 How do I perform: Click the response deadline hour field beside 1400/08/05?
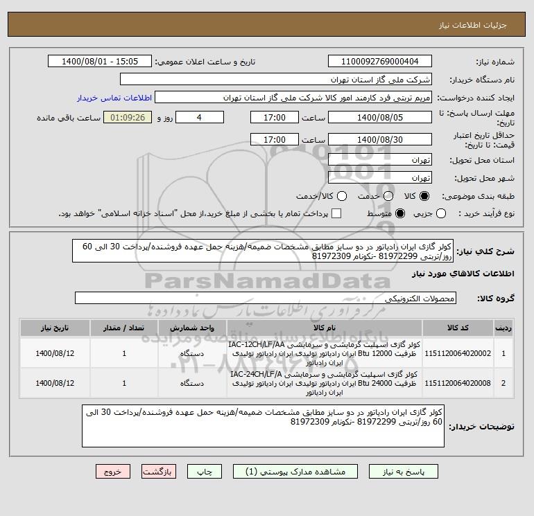point(275,117)
